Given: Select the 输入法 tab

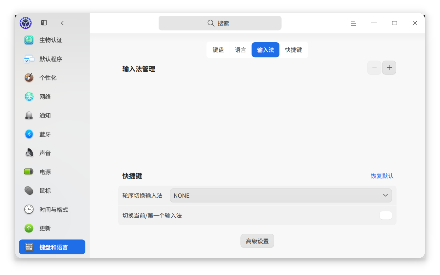Looking at the screenshot, I should [266, 50].
